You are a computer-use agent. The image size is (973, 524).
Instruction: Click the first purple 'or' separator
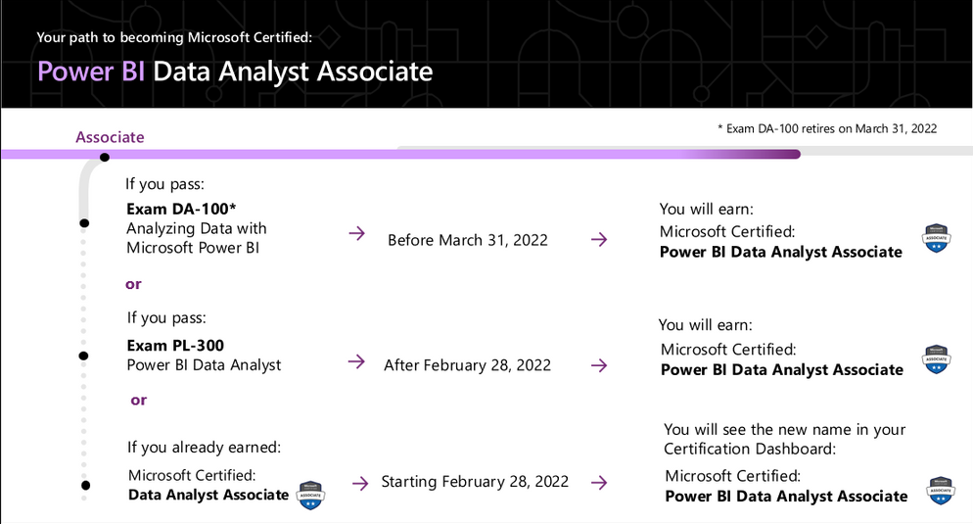[x=133, y=284]
